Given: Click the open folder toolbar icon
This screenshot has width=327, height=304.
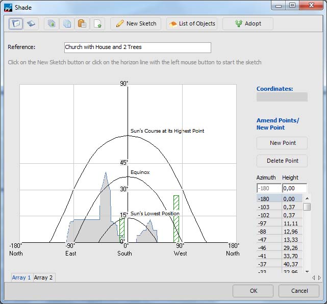Looking at the screenshot, I should pos(16,23).
